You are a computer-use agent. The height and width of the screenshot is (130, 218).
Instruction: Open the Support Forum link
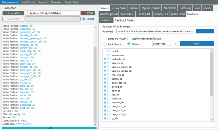(72, 2)
